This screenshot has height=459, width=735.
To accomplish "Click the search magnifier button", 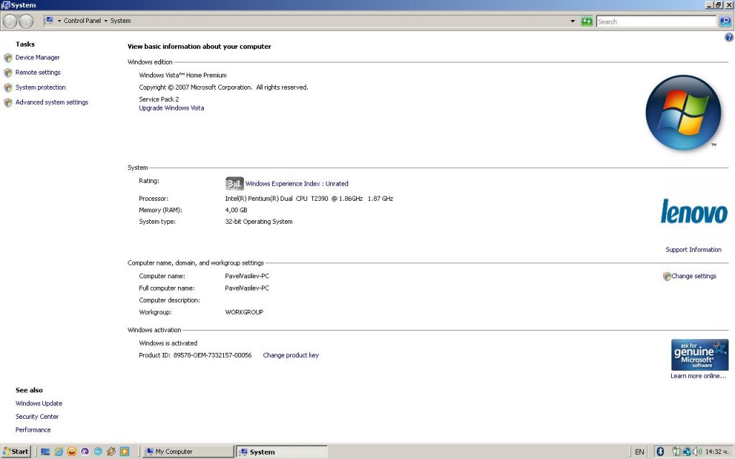I will pos(725,22).
